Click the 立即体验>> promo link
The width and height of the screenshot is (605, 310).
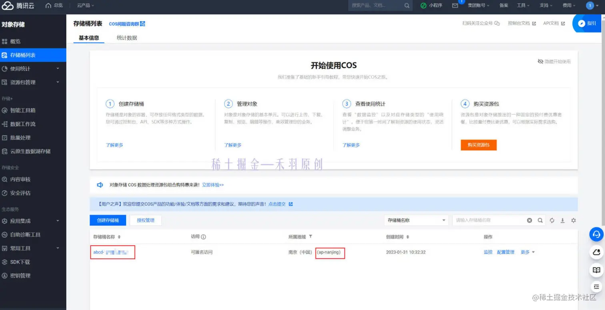tap(213, 185)
